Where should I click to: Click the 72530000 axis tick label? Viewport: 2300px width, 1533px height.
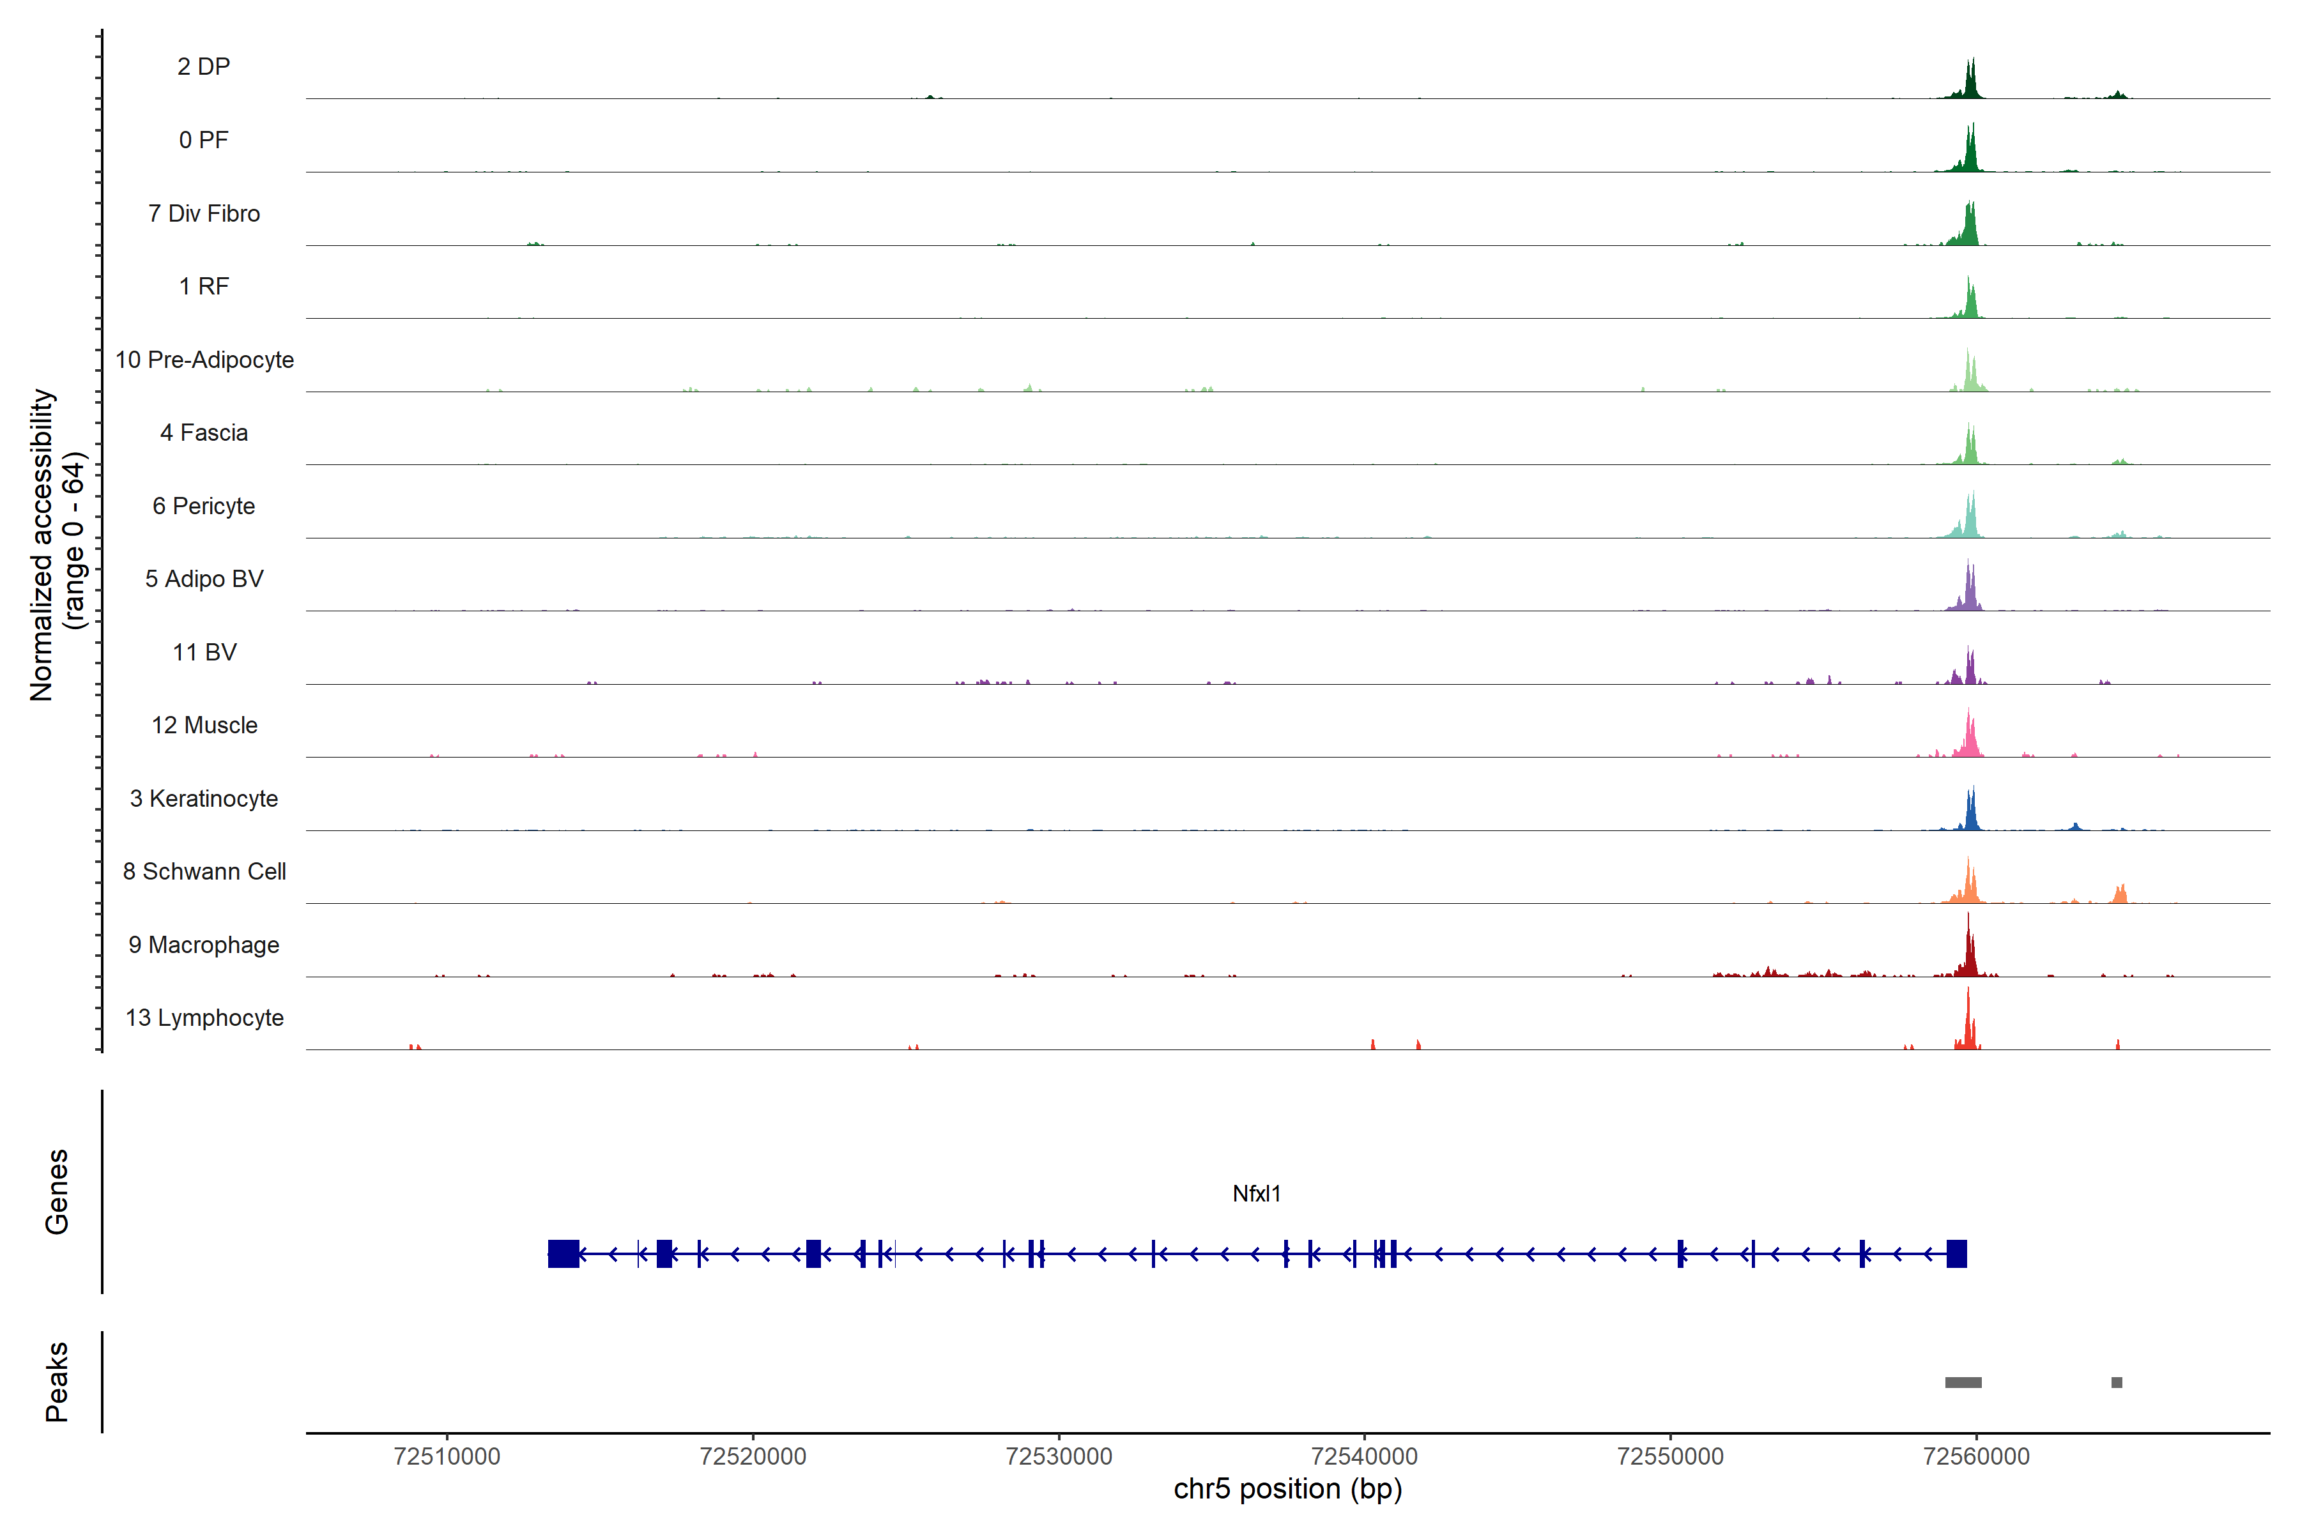click(x=1059, y=1456)
